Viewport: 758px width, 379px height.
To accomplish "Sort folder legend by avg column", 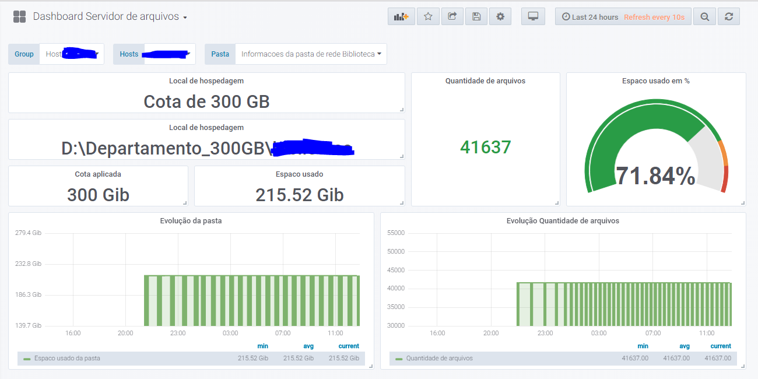I will coord(308,346).
